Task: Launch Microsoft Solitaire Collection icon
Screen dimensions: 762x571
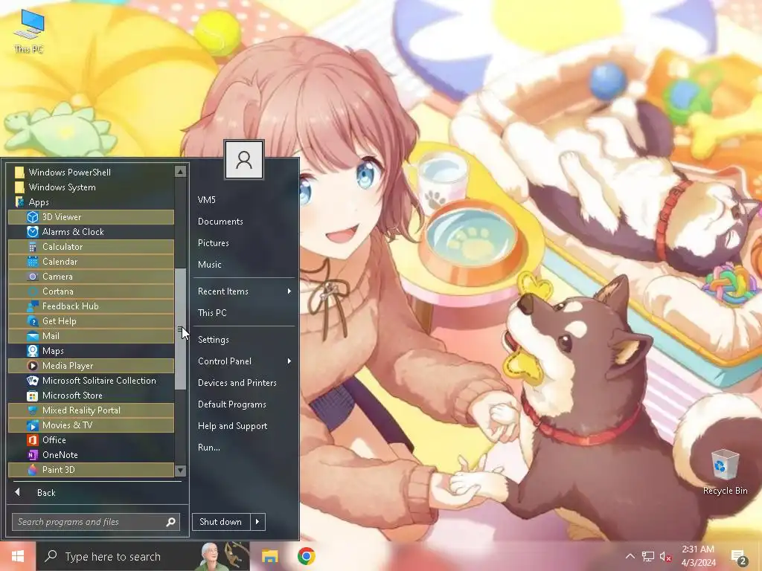Action: (x=33, y=381)
